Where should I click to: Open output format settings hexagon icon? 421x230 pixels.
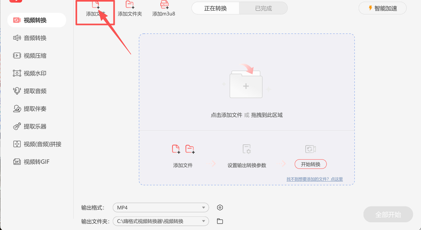coord(220,207)
